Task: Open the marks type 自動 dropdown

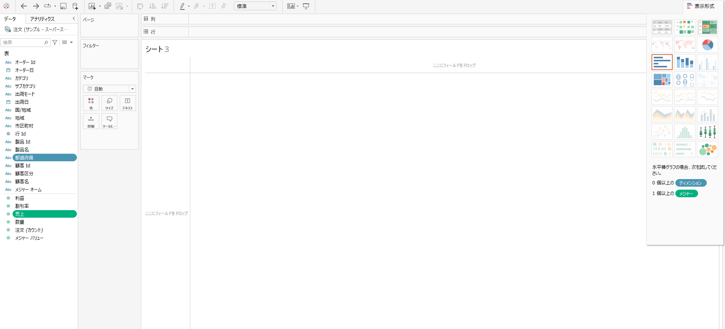Action: tap(110, 89)
